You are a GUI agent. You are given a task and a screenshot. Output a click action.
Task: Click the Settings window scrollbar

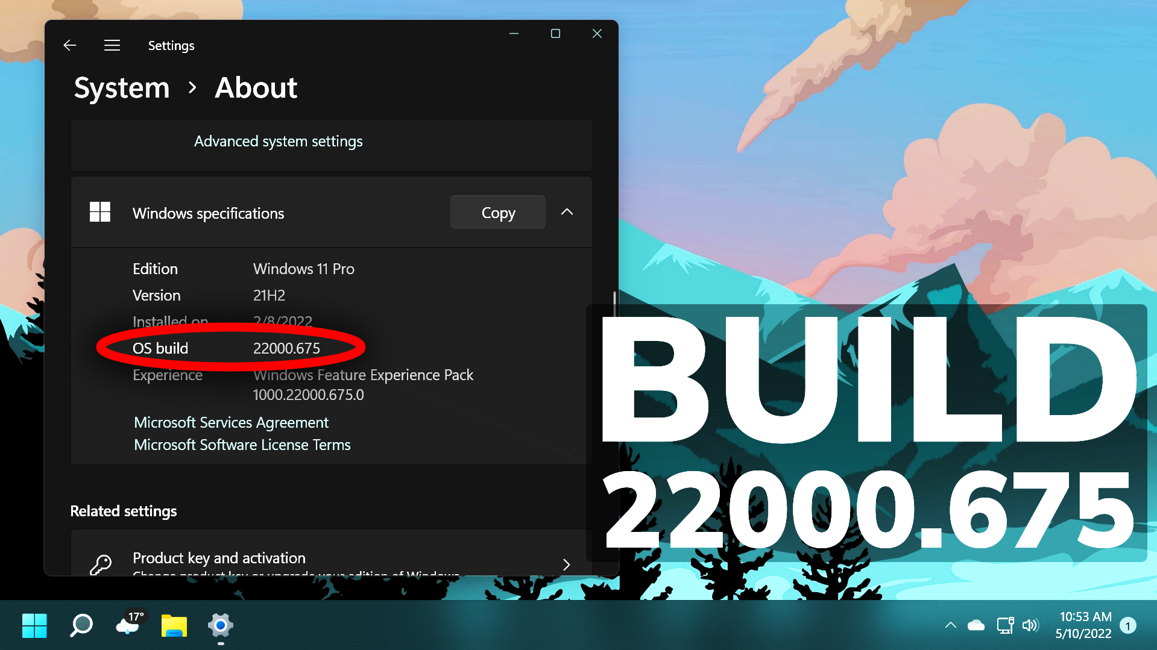614,304
